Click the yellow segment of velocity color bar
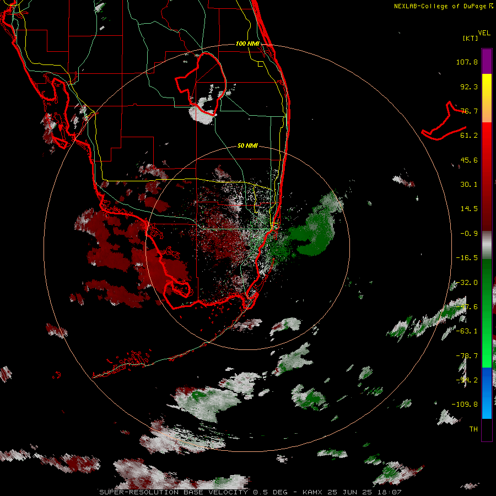 pyautogui.click(x=487, y=85)
